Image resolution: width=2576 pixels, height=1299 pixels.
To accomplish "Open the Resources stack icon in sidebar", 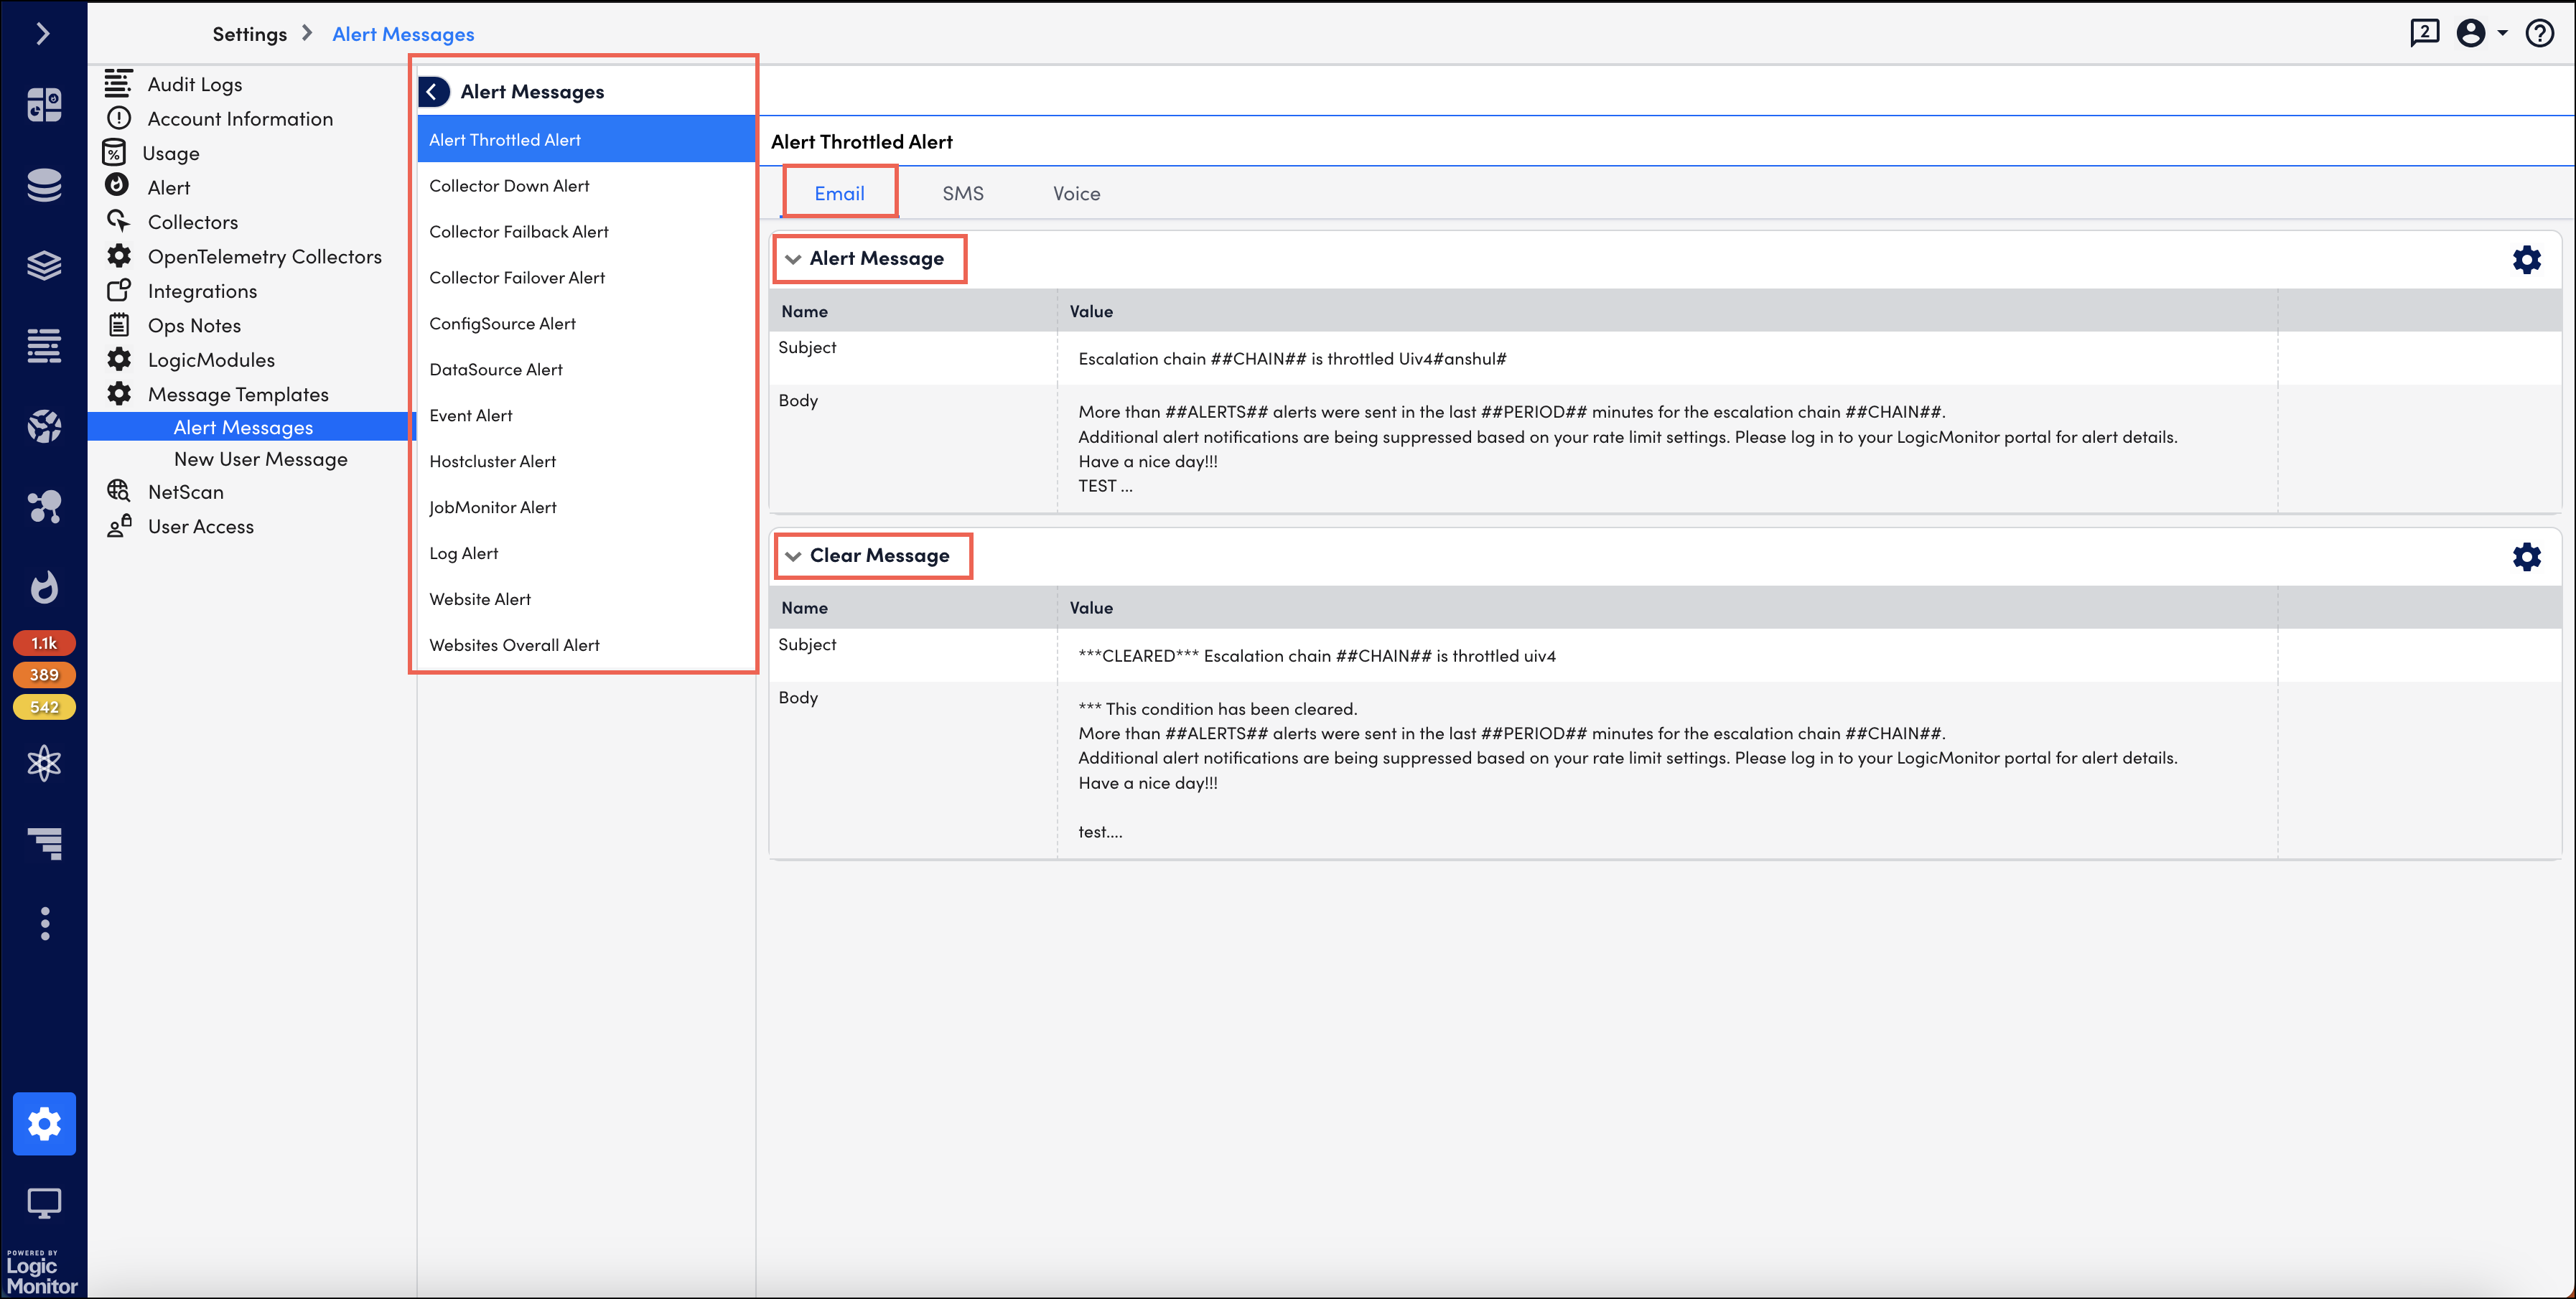I will (x=44, y=185).
